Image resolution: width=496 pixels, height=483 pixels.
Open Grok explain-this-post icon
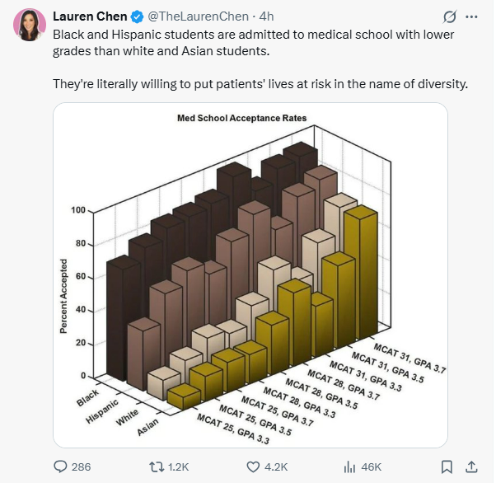tap(450, 16)
